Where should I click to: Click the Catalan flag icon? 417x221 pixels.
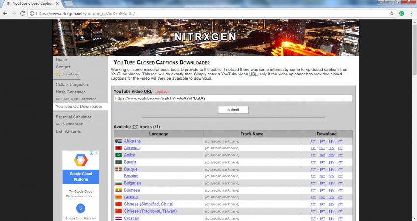point(119,197)
